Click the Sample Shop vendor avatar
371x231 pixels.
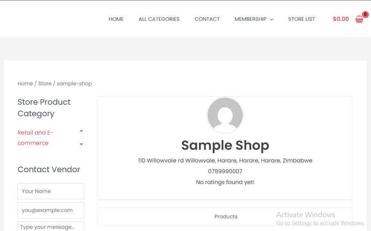[x=225, y=115]
